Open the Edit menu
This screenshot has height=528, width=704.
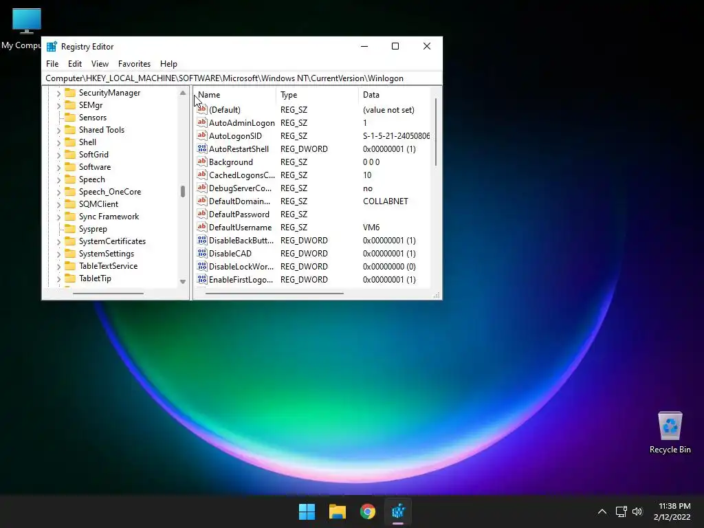(74, 64)
